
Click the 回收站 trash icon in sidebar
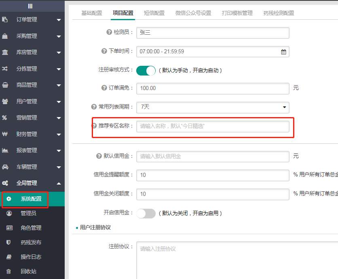pos(8,271)
